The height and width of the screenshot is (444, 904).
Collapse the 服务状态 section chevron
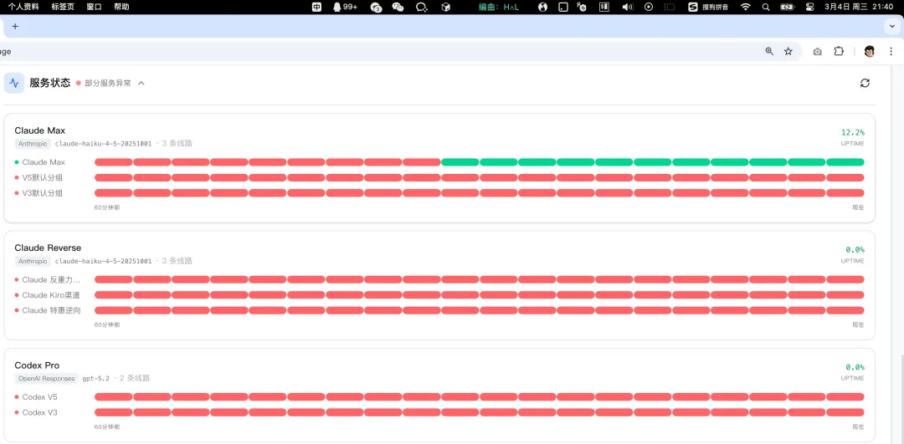pos(141,83)
